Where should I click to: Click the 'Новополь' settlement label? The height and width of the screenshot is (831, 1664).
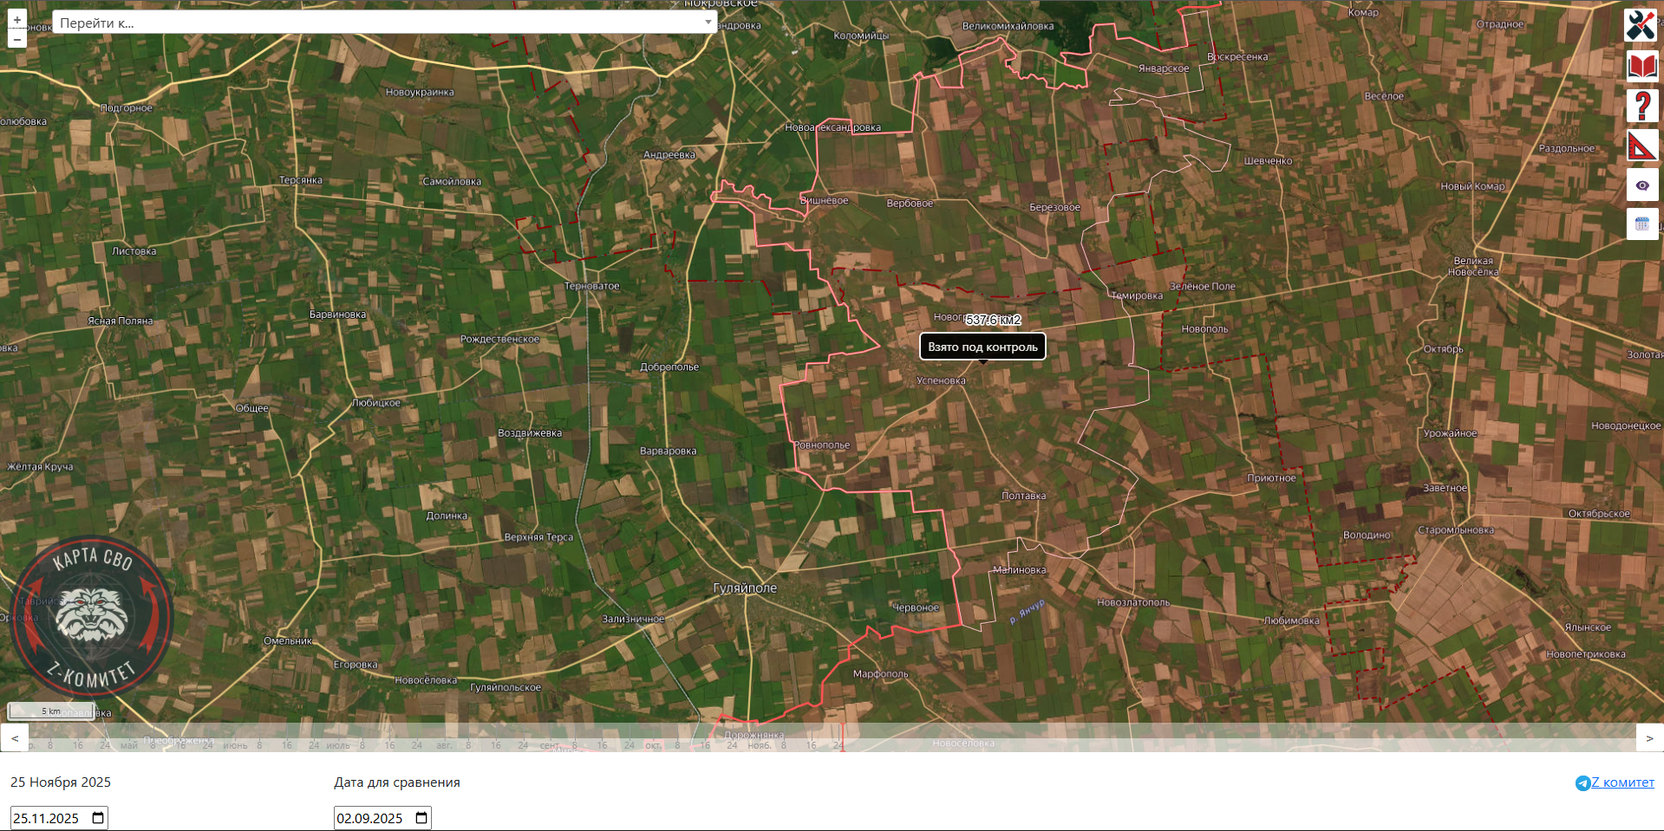[1204, 328]
